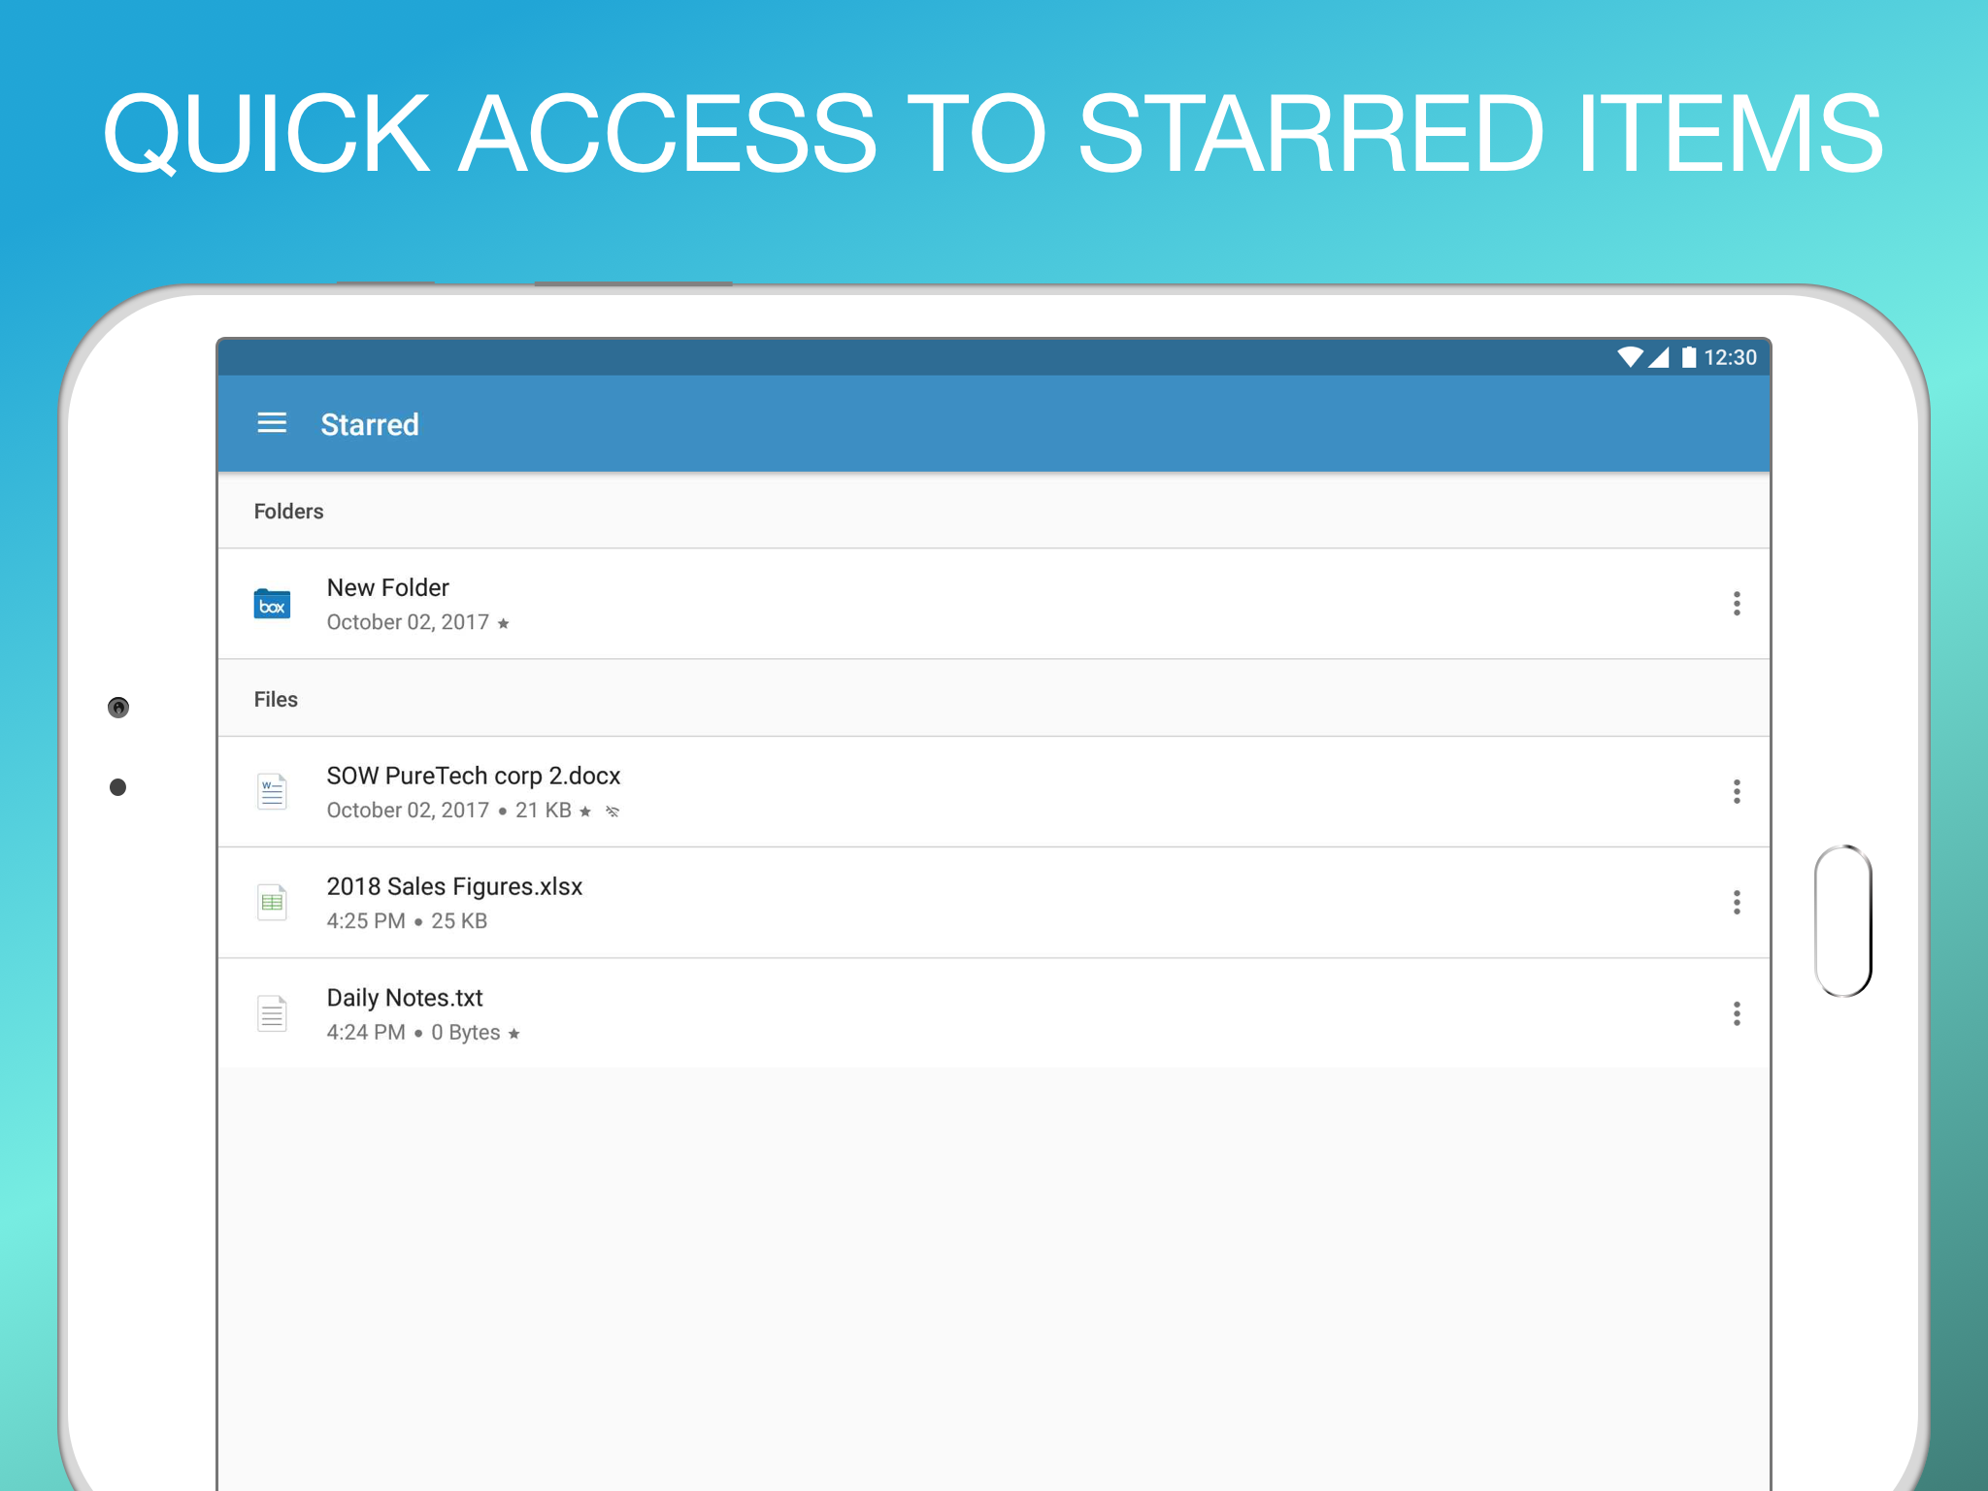Click offline icon on SOW PureTech row

tap(613, 812)
